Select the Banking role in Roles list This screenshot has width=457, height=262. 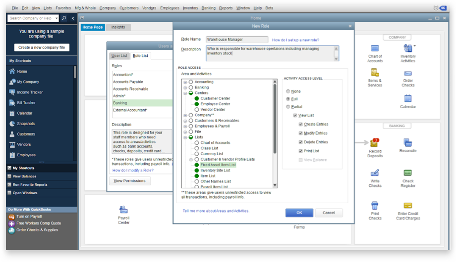[x=142, y=103]
